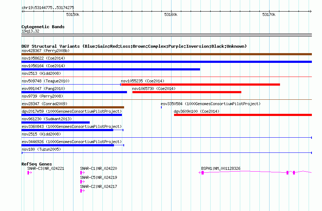Click the thin blue nsv2515 (Kidd2008) line
Image resolution: width=322 pixels, height=211 pixels.
[166, 138]
